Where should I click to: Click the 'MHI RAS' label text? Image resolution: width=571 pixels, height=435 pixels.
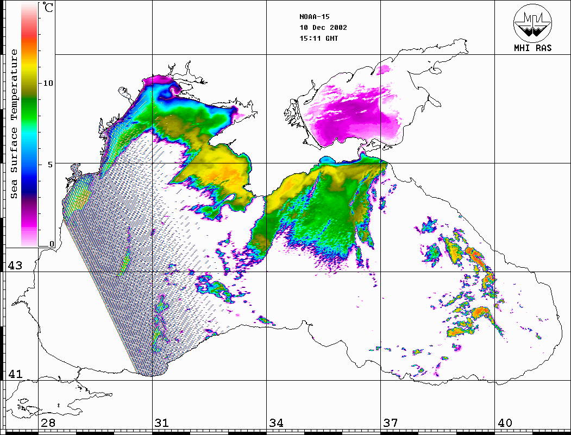(533, 48)
